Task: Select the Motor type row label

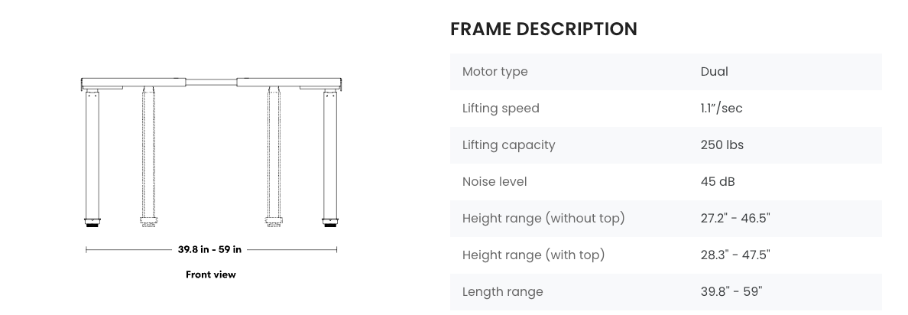Action: (495, 72)
